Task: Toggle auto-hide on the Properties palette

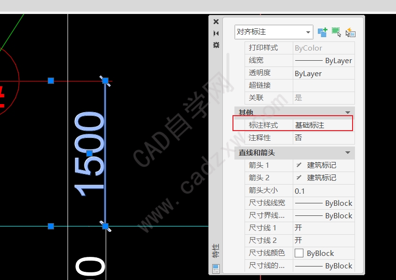Action: point(216,33)
